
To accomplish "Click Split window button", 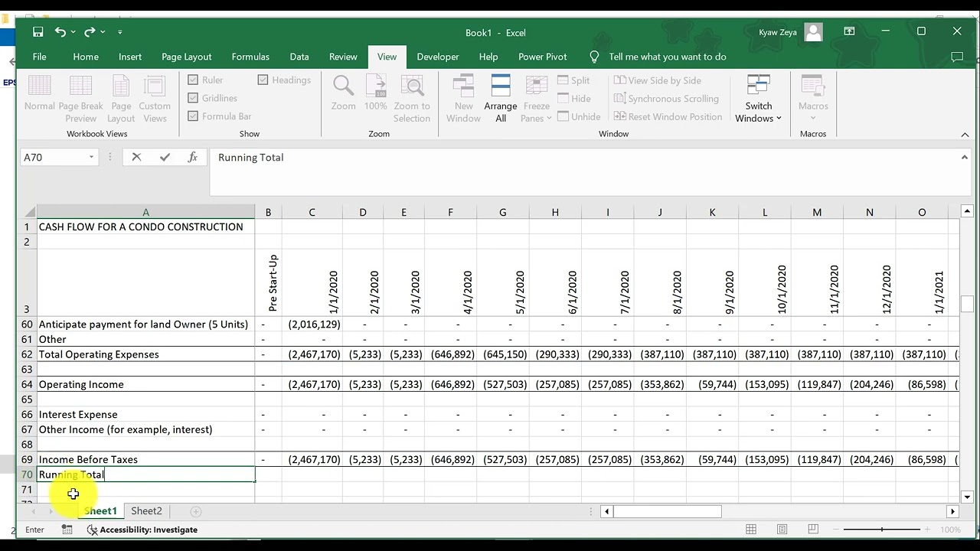I will 573,80.
